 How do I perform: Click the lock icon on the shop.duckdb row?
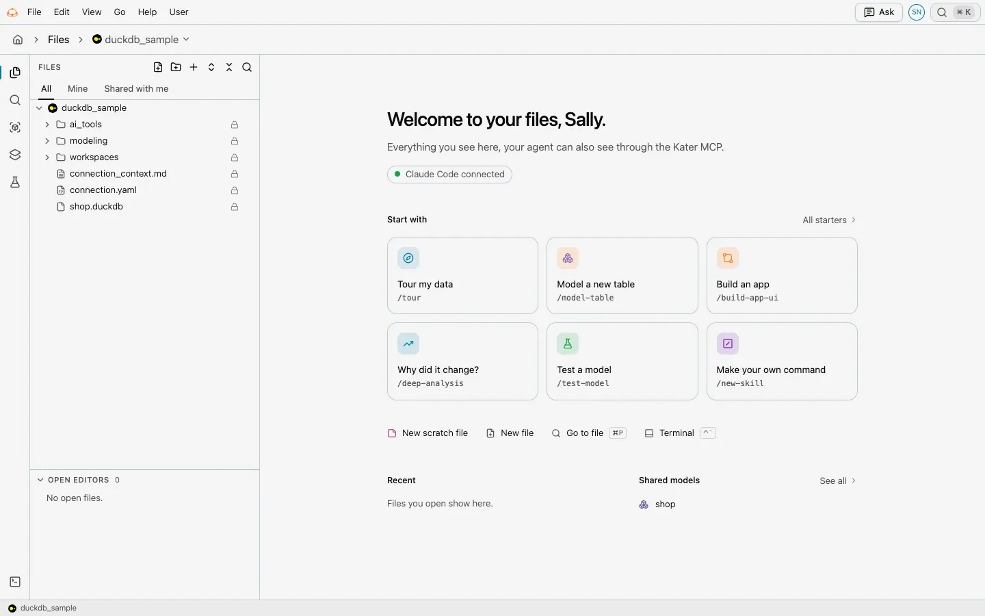[x=235, y=207]
